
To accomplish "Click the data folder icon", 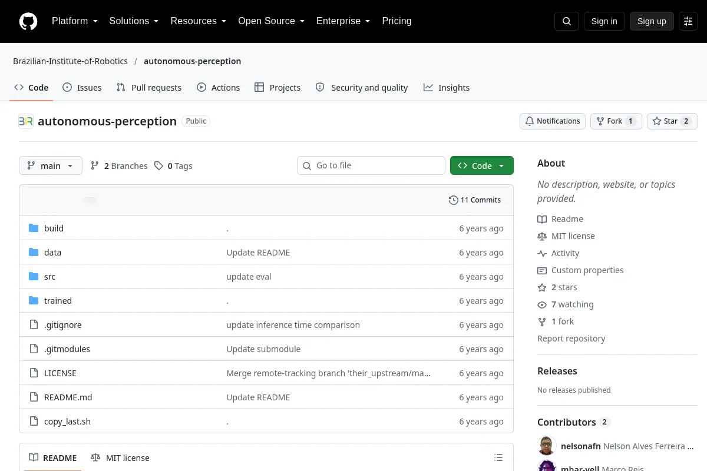I will (x=34, y=253).
